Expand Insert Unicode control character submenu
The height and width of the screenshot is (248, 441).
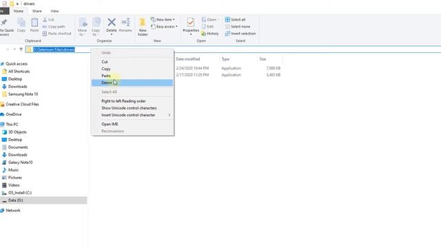click(x=132, y=115)
